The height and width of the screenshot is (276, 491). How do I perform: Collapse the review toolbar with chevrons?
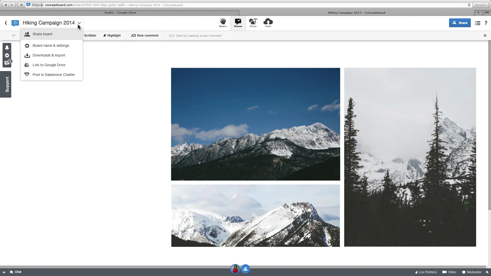point(485,36)
